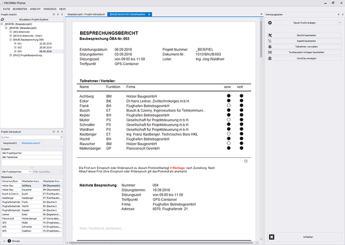The image size is (345, 245).
Task: Click Textbaustein-Vorlagen bearbeiten button
Action: point(304,52)
